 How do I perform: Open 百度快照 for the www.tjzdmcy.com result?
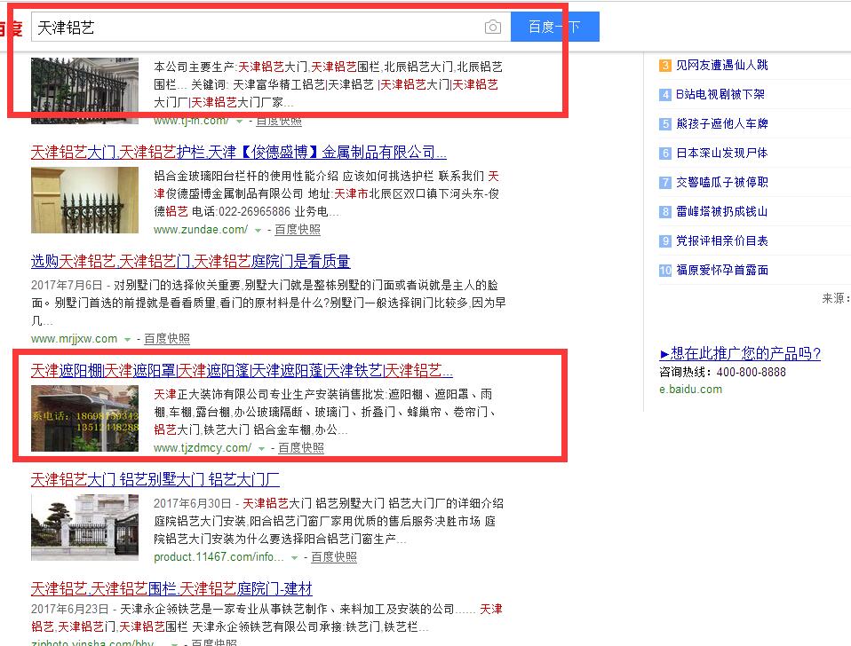pos(301,447)
